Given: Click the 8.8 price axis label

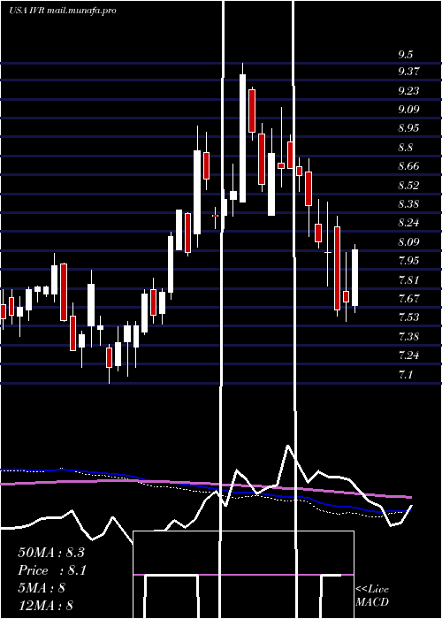Looking at the screenshot, I should tap(405, 148).
